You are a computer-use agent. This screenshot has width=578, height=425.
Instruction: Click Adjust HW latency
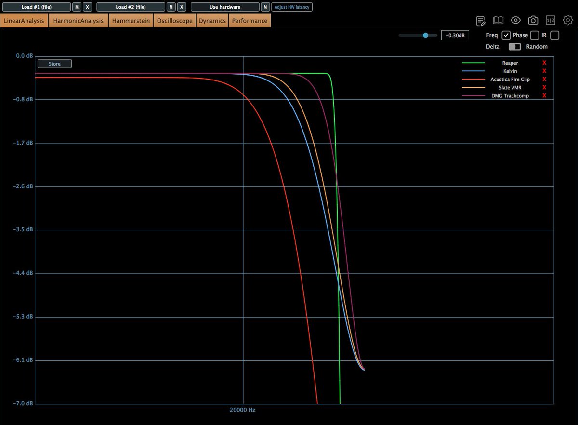pos(292,6)
